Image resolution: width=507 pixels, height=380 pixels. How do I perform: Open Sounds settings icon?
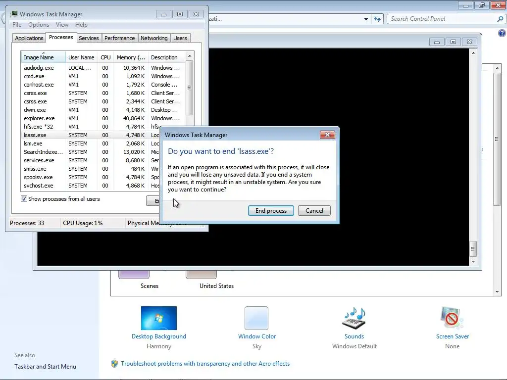pyautogui.click(x=355, y=318)
